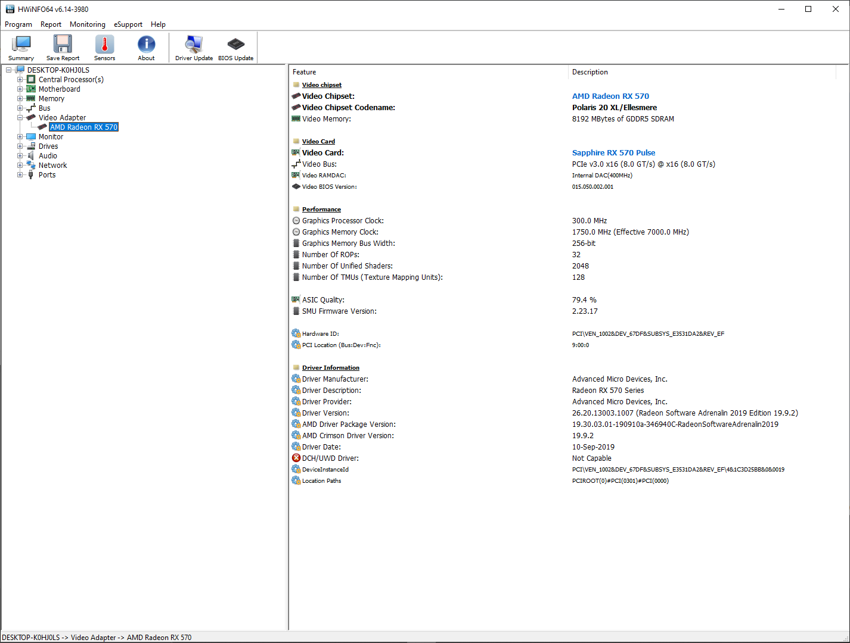
Task: Select the Hardware ID value text
Action: point(648,333)
